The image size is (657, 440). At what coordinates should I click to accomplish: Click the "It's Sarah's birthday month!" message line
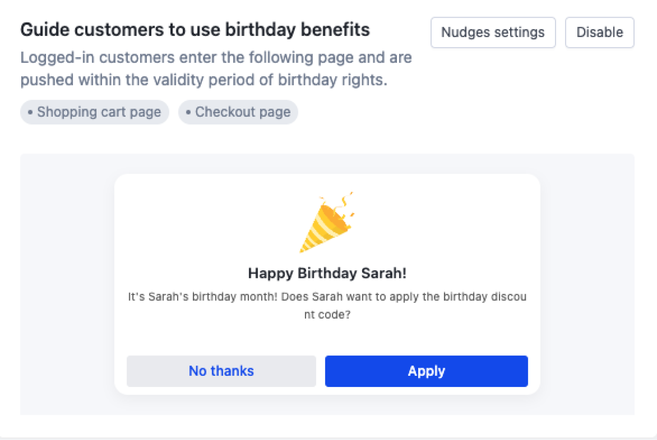327,297
